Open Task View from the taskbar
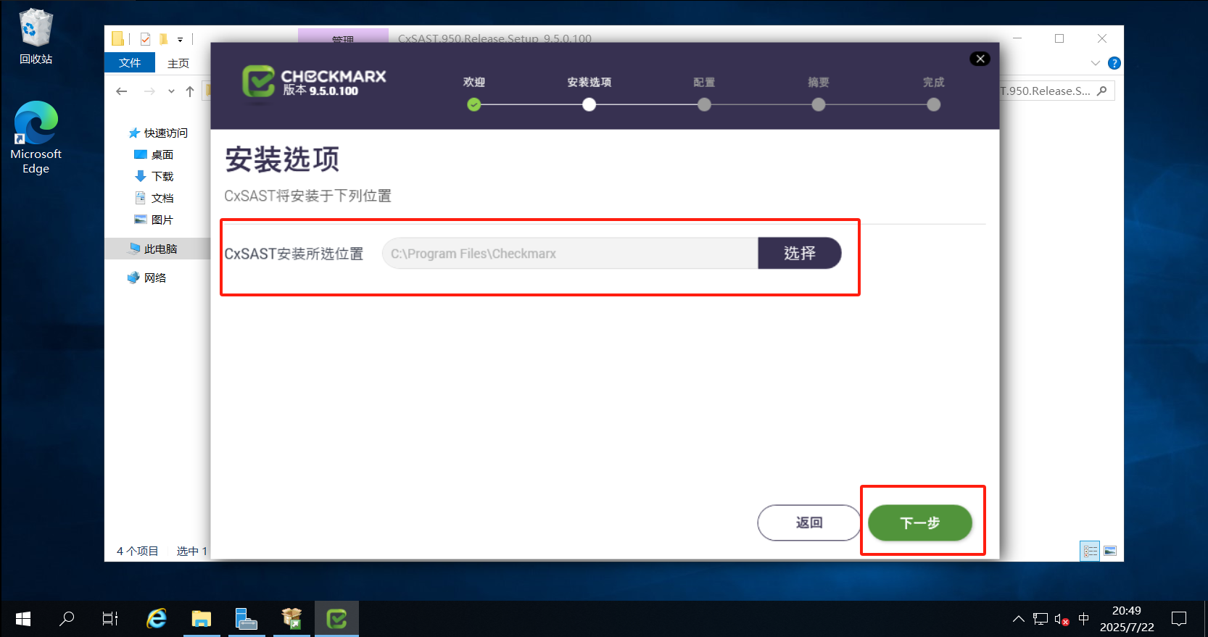The height and width of the screenshot is (637, 1208). [110, 619]
